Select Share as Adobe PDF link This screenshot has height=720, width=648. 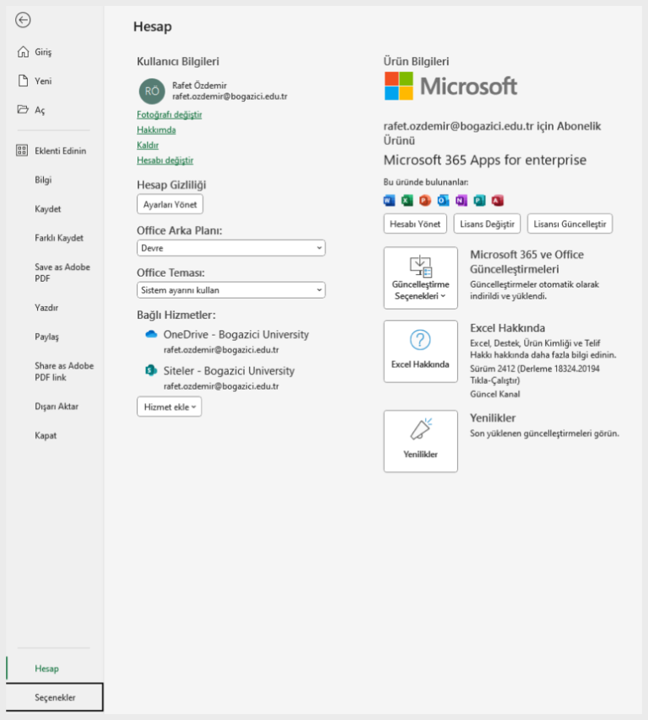pos(64,372)
